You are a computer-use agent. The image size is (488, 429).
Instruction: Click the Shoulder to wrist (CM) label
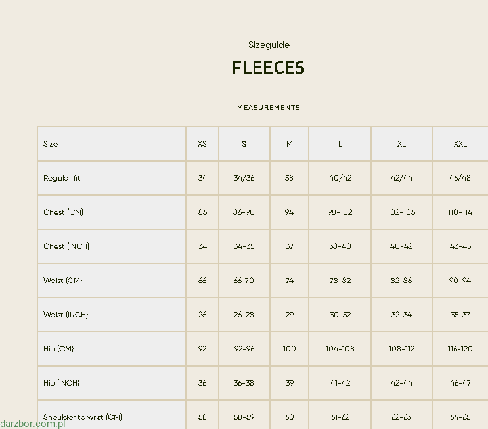pos(83,417)
